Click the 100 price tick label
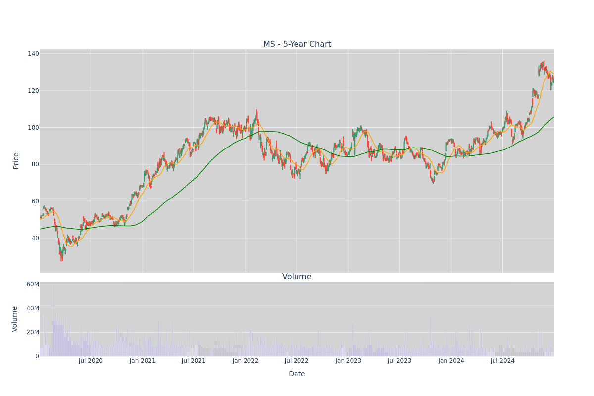 point(33,128)
